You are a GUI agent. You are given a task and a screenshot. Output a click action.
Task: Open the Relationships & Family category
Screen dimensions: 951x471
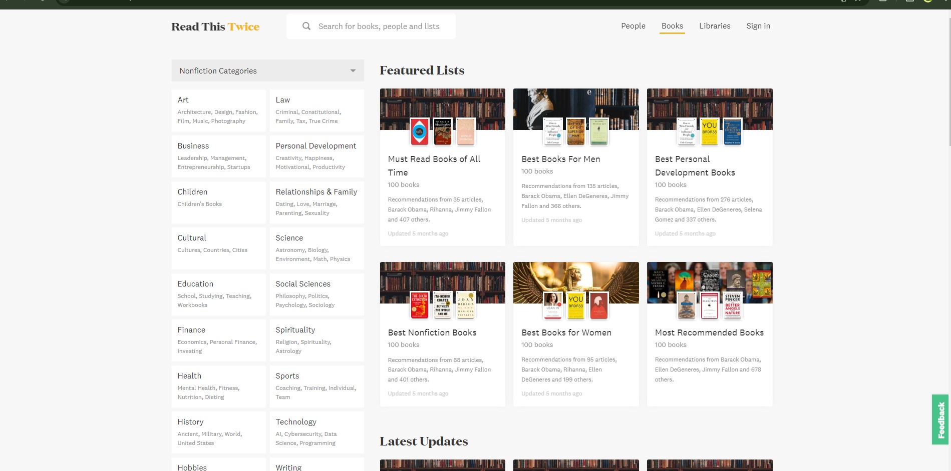click(x=316, y=202)
